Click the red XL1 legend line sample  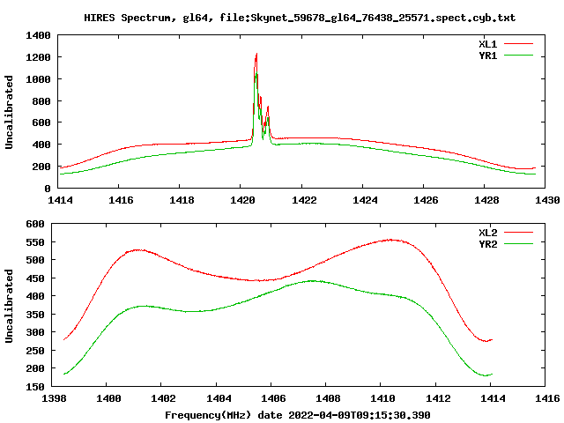coord(518,44)
